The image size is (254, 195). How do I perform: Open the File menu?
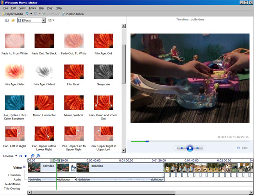[5, 8]
